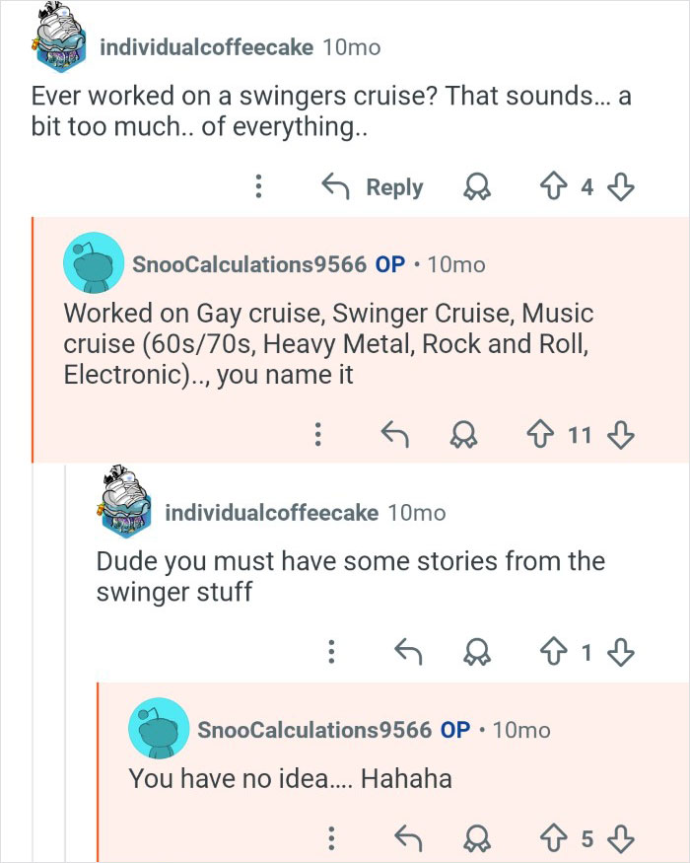Click the award icon beside the 11-vote comment
Image resolution: width=690 pixels, height=863 pixels.
[464, 434]
